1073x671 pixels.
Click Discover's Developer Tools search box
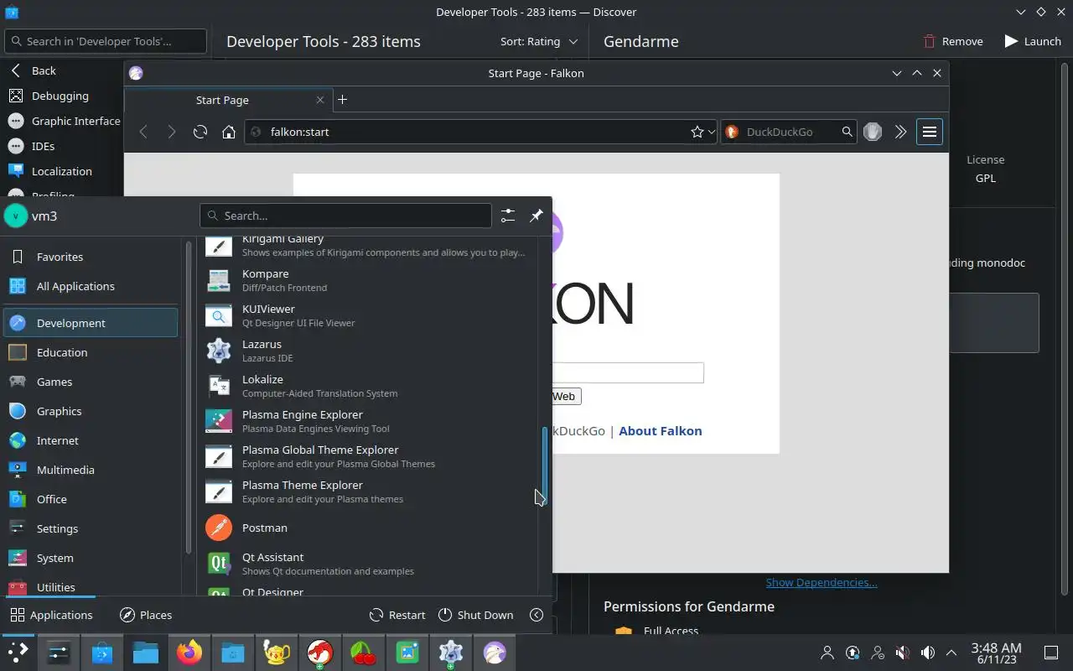[x=106, y=41]
